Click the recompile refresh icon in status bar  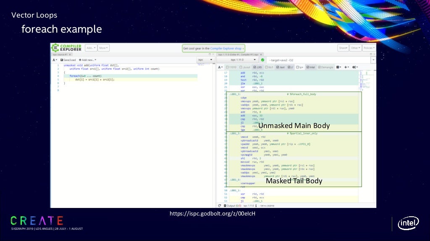tap(219, 205)
